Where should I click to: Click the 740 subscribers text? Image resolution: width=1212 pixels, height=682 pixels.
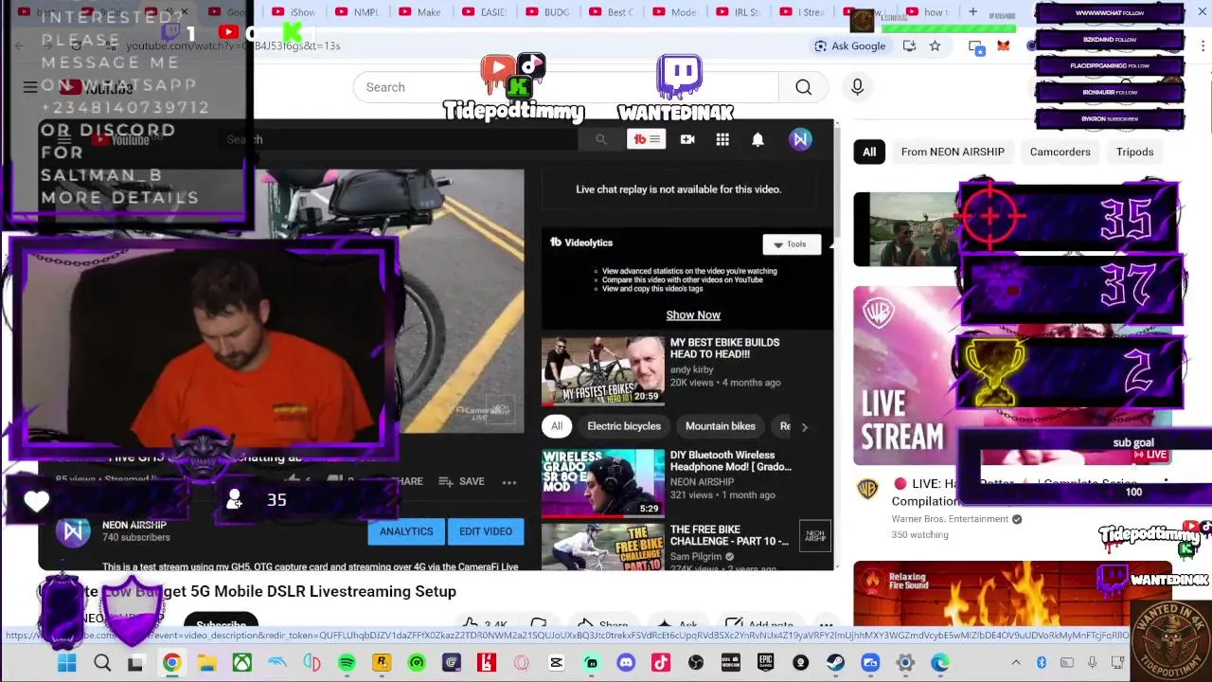click(x=136, y=538)
